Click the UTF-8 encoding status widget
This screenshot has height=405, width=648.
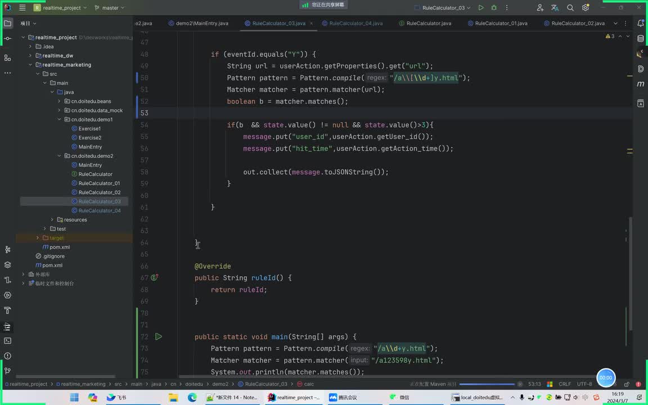pos(584,384)
